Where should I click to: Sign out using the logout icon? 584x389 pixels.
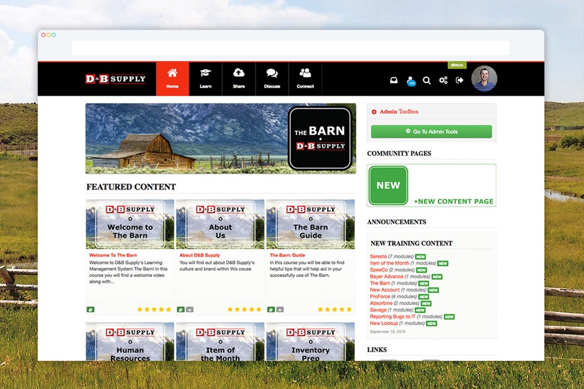459,80
